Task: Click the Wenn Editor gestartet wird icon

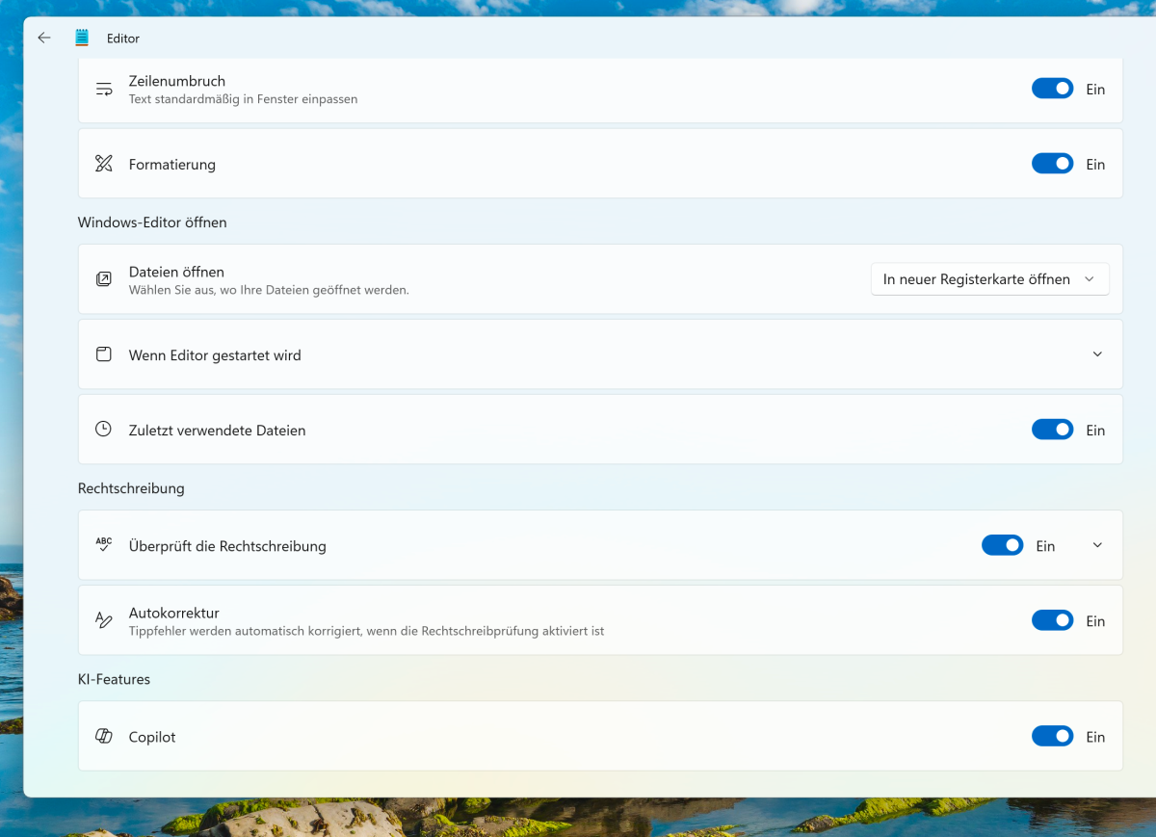Action: pyautogui.click(x=104, y=354)
